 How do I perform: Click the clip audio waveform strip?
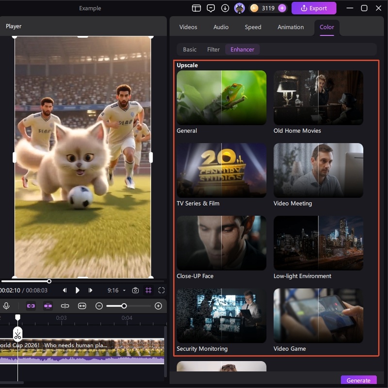(82, 360)
